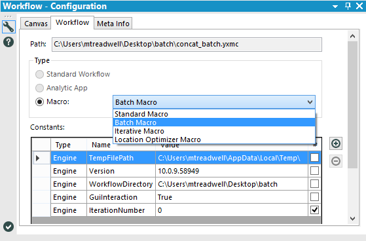The height and width of the screenshot is (241, 366).
Task: Choose the Analytic App radio button
Action: click(x=39, y=88)
